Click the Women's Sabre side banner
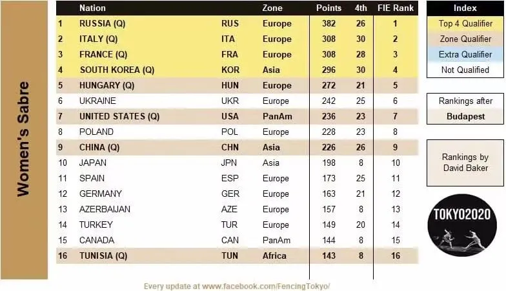The width and height of the screenshot is (506, 291). click(x=25, y=139)
